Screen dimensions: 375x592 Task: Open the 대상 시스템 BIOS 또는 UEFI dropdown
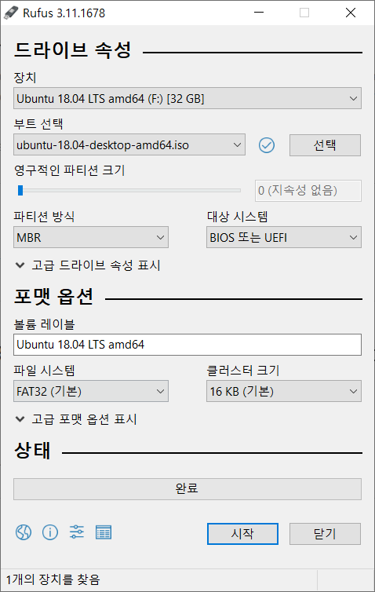284,237
